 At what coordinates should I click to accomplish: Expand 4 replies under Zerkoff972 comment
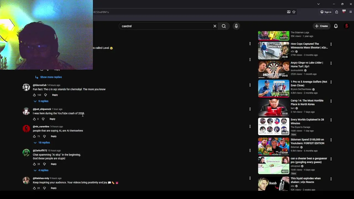pos(41,170)
